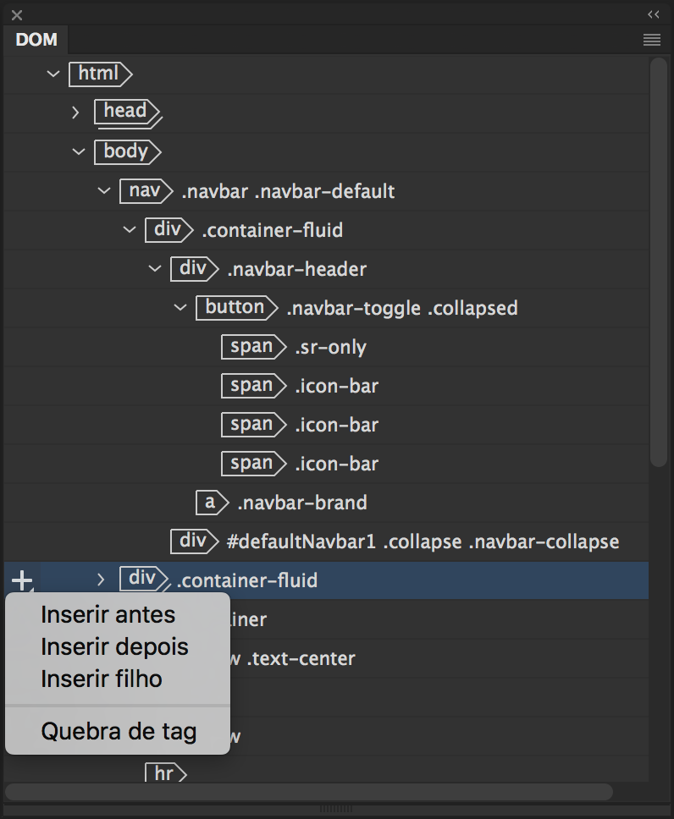Choose "Inserir depois" from the menu
The width and height of the screenshot is (674, 819).
click(x=114, y=647)
